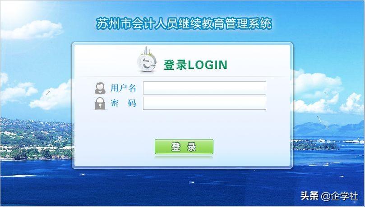Click the padlock icon beside 密码
This screenshot has width=365, height=207.
pos(100,103)
